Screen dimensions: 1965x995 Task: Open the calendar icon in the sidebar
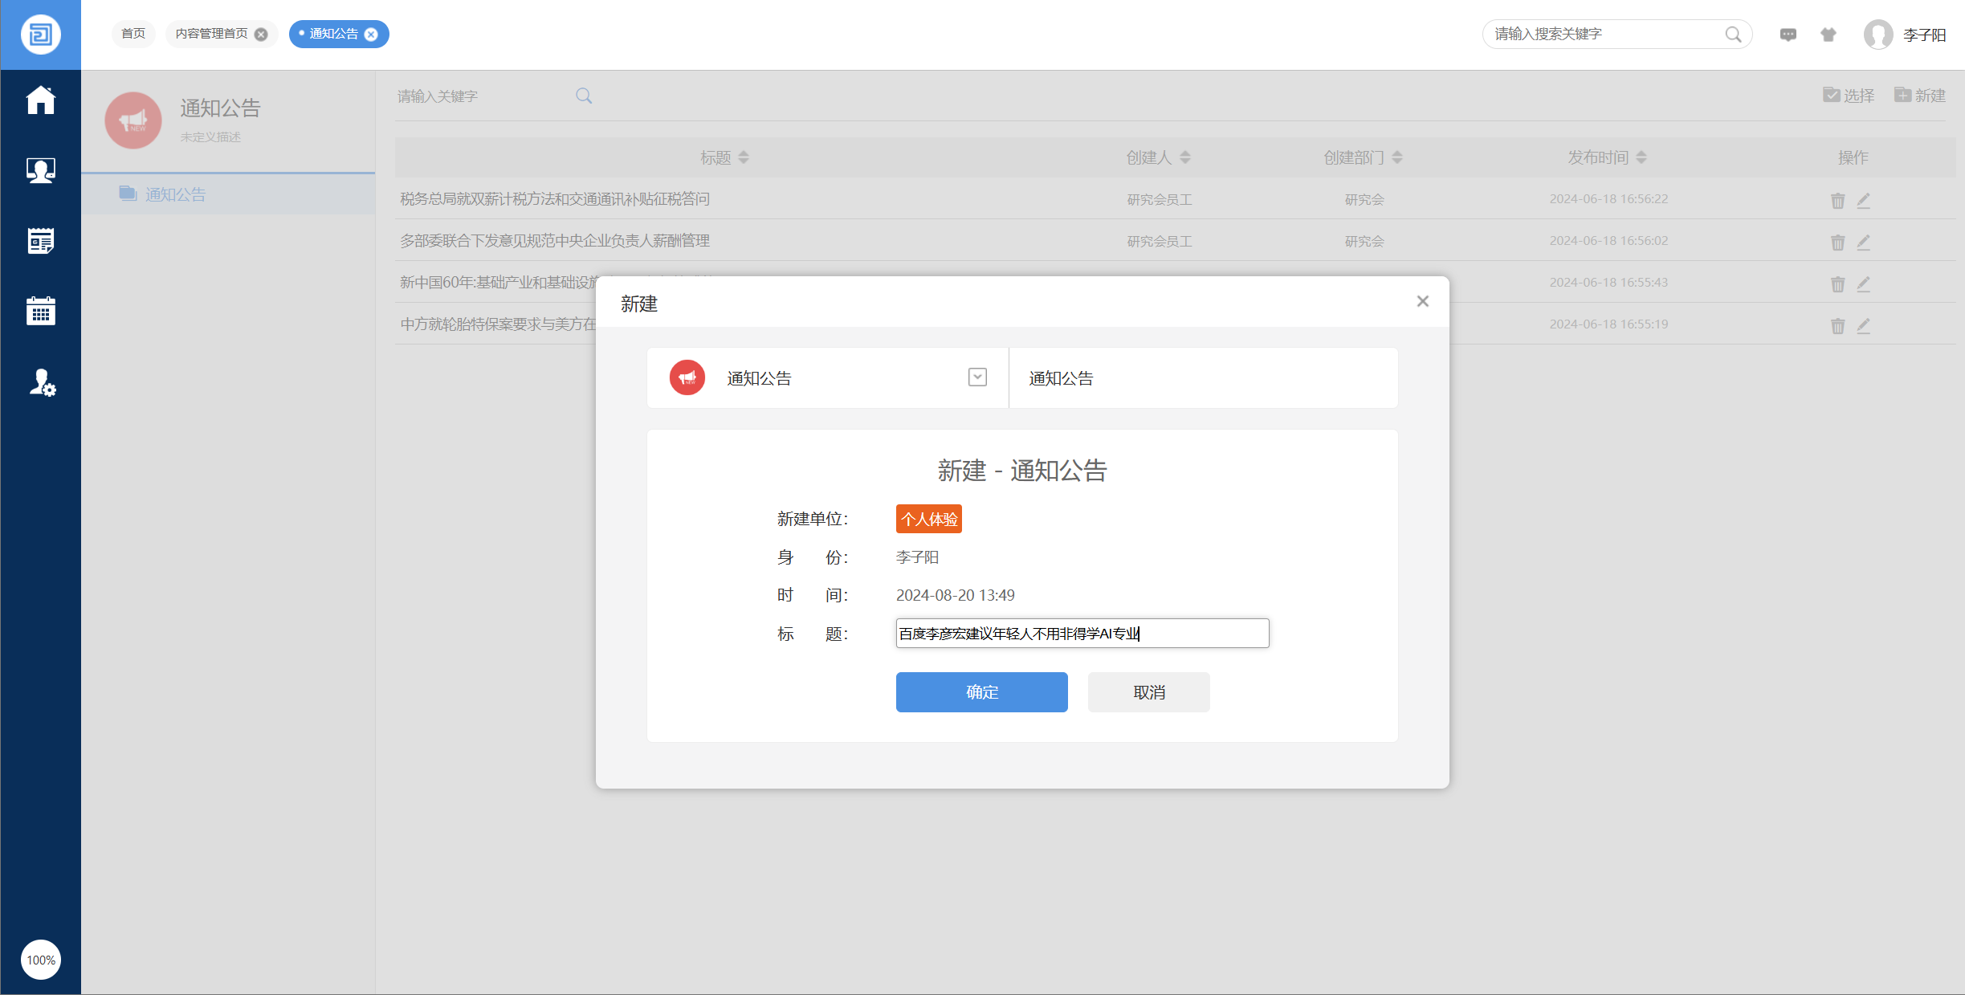(40, 311)
